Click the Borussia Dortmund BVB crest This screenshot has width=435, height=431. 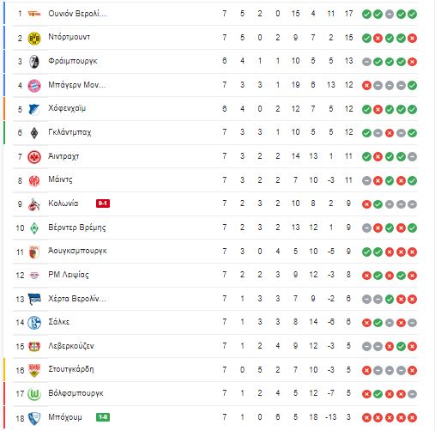[x=34, y=38]
